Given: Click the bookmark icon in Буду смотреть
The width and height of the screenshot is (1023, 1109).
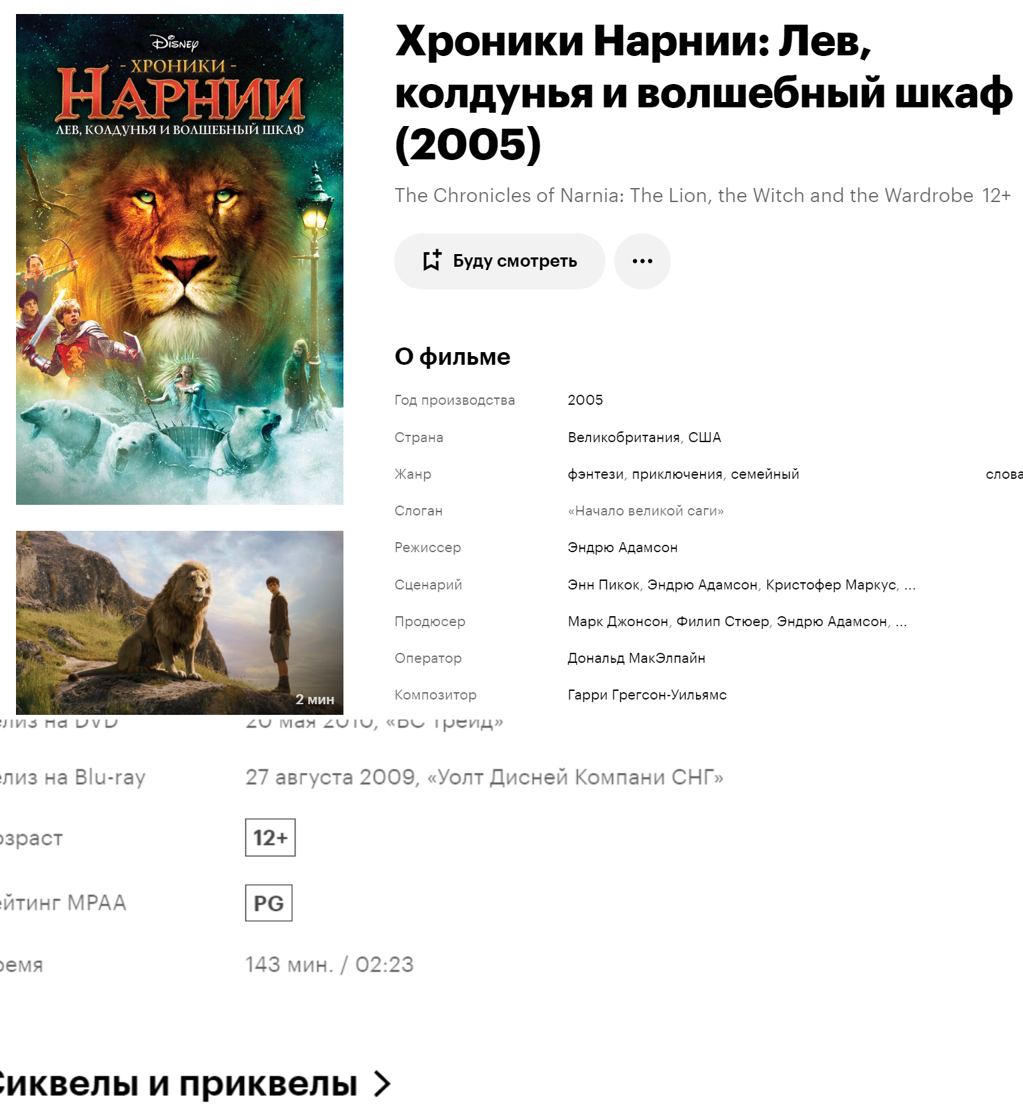Looking at the screenshot, I should (432, 261).
